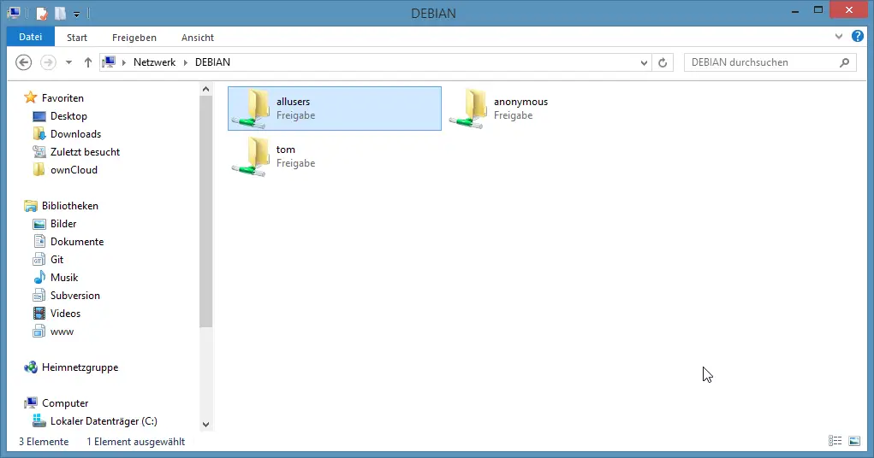The width and height of the screenshot is (874, 458).
Task: Select Computer in the navigation pane
Action: [65, 403]
